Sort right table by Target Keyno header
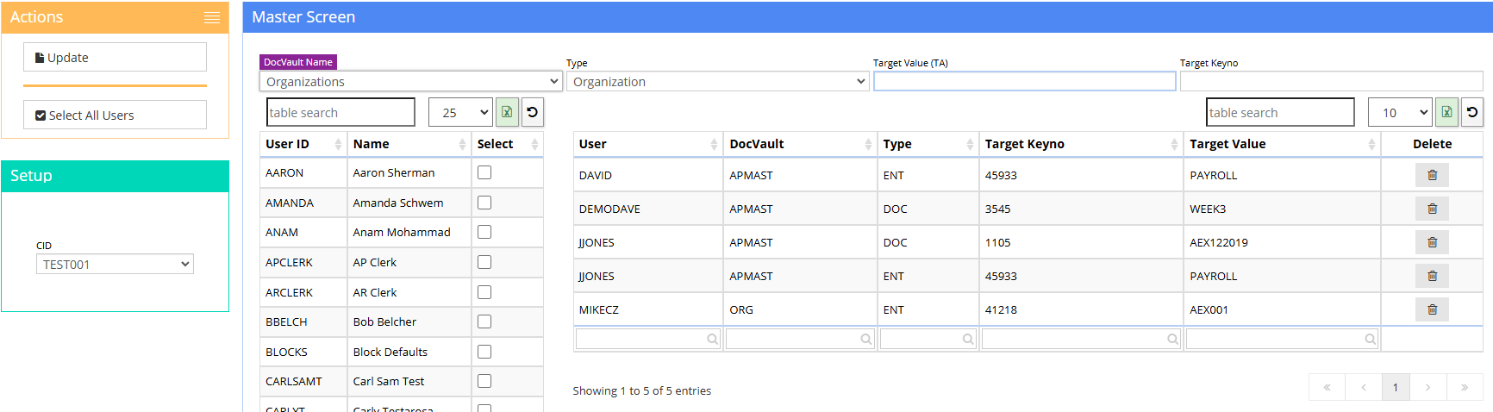The width and height of the screenshot is (1493, 412). 1079,144
